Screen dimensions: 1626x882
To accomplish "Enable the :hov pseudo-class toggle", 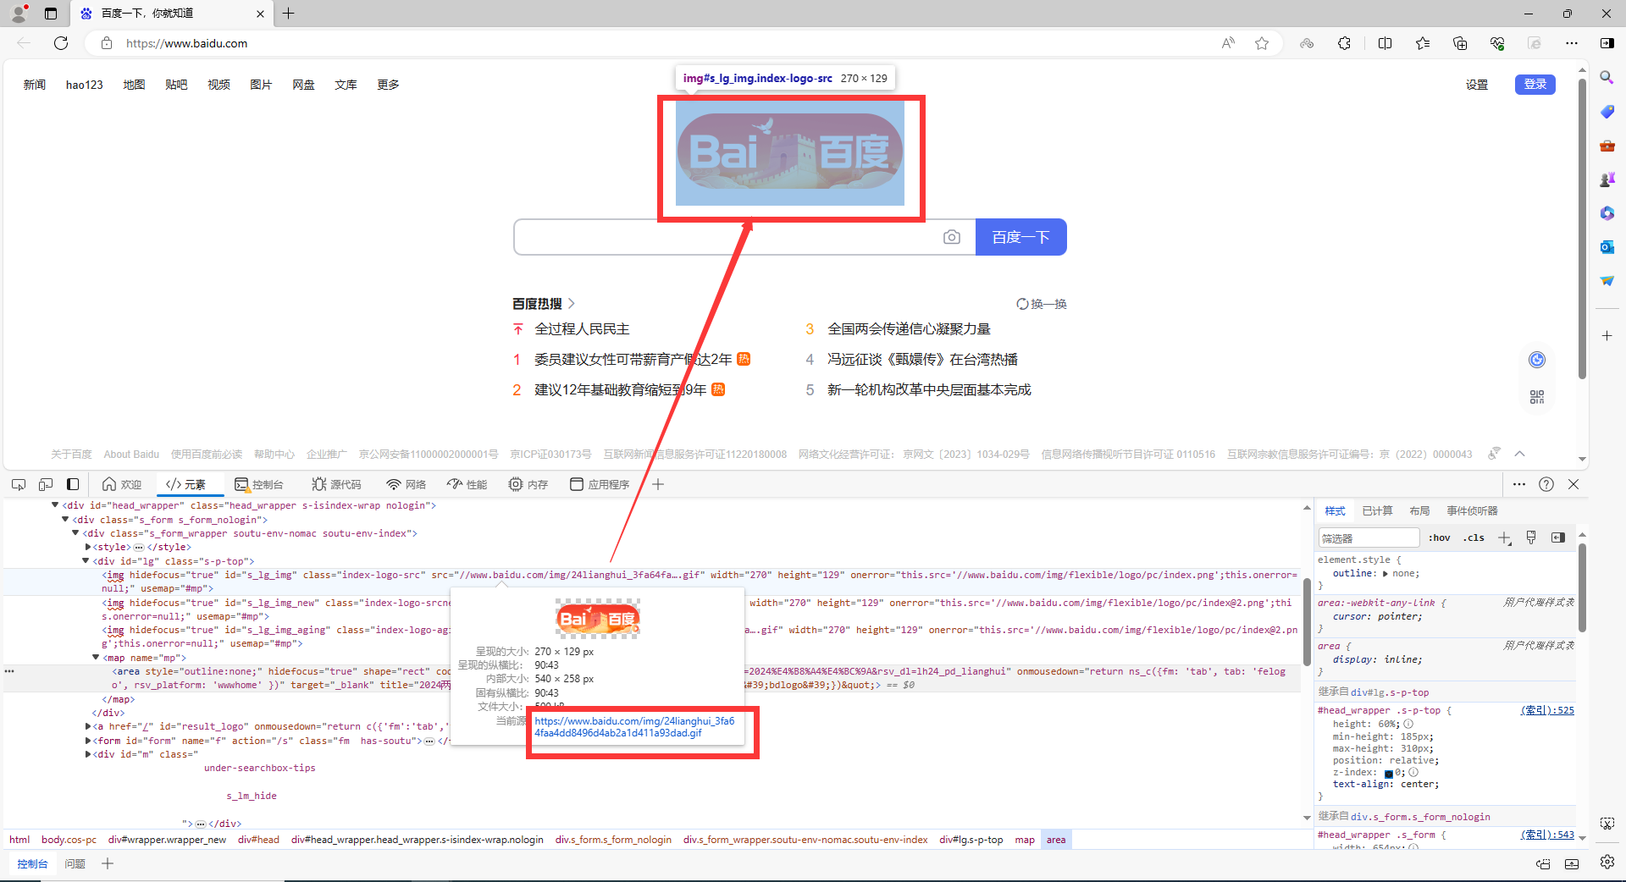I will (1439, 537).
